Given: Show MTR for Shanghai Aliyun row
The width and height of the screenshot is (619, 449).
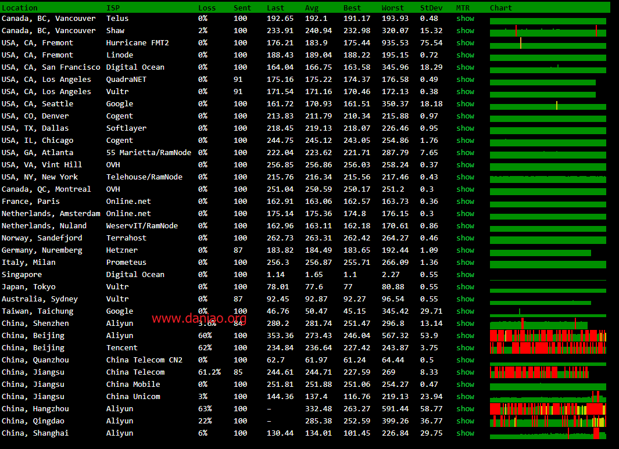Looking at the screenshot, I should click(x=465, y=434).
